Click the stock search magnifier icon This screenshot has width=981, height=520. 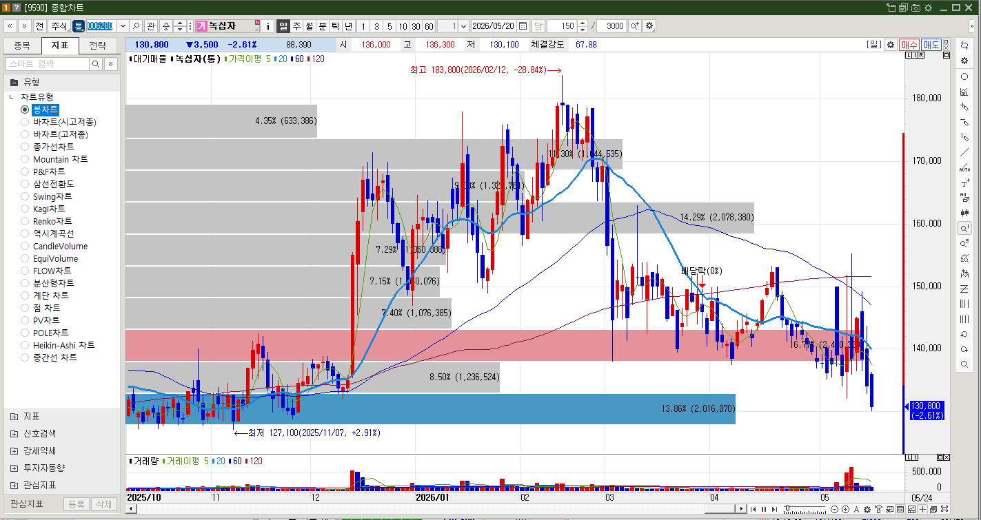coord(136,26)
